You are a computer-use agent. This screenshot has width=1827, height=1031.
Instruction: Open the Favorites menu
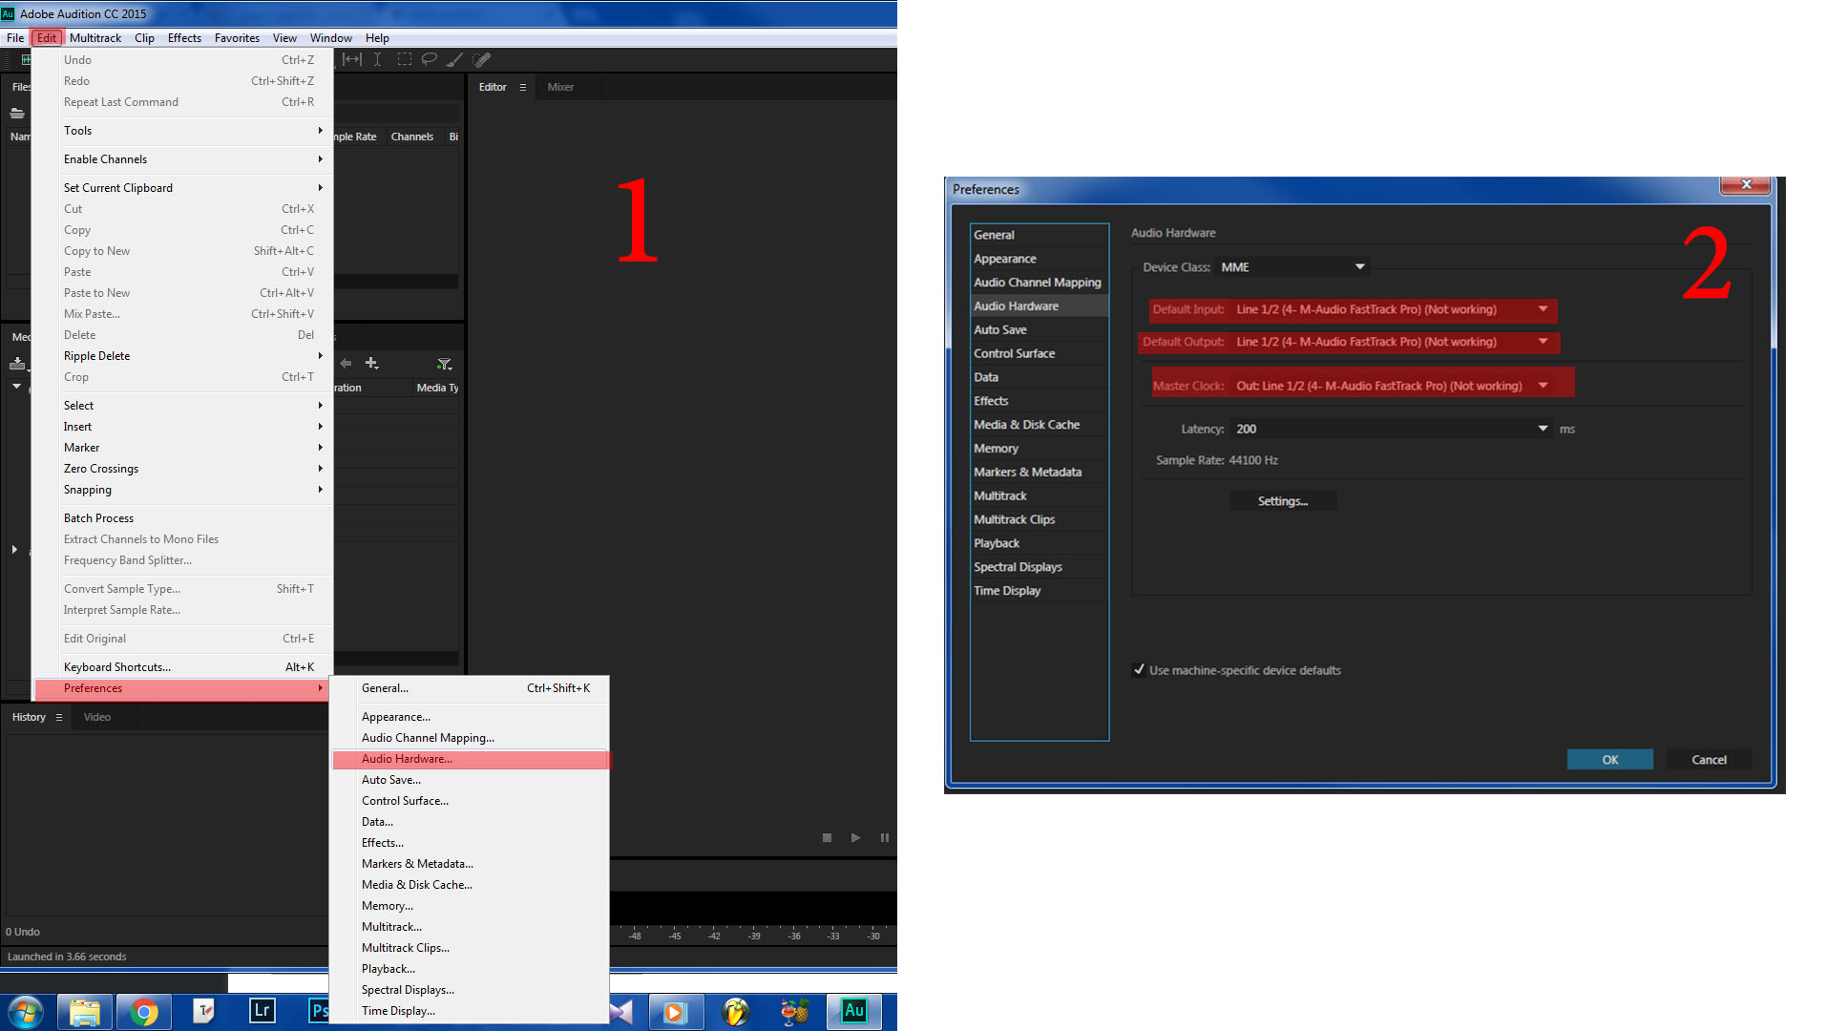[237, 38]
